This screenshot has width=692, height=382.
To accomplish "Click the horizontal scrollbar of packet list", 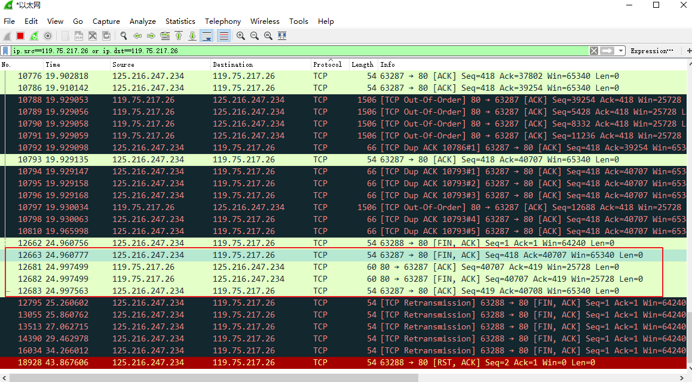I will point(213,378).
